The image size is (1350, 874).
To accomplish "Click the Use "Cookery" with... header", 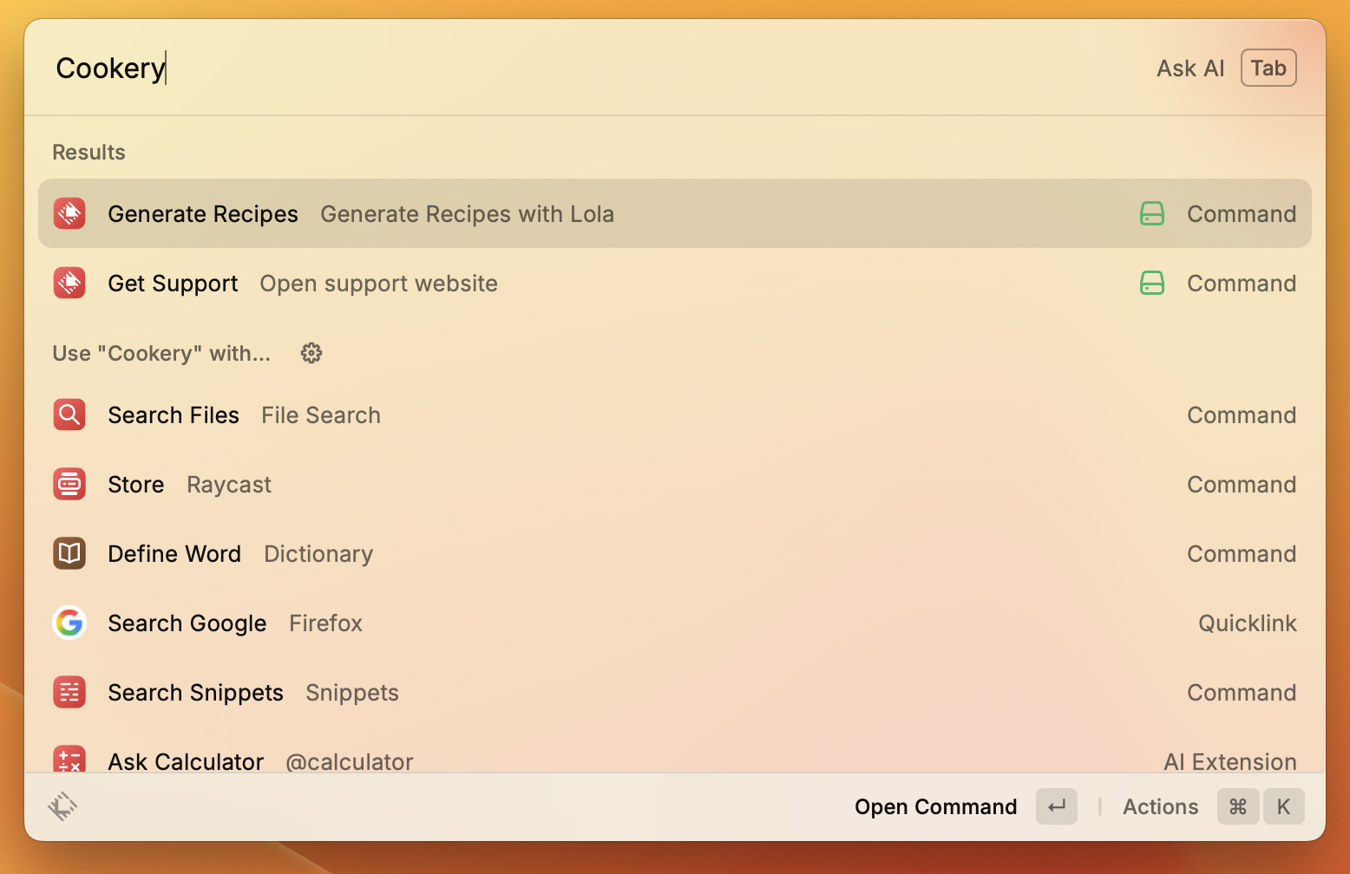I will point(161,353).
